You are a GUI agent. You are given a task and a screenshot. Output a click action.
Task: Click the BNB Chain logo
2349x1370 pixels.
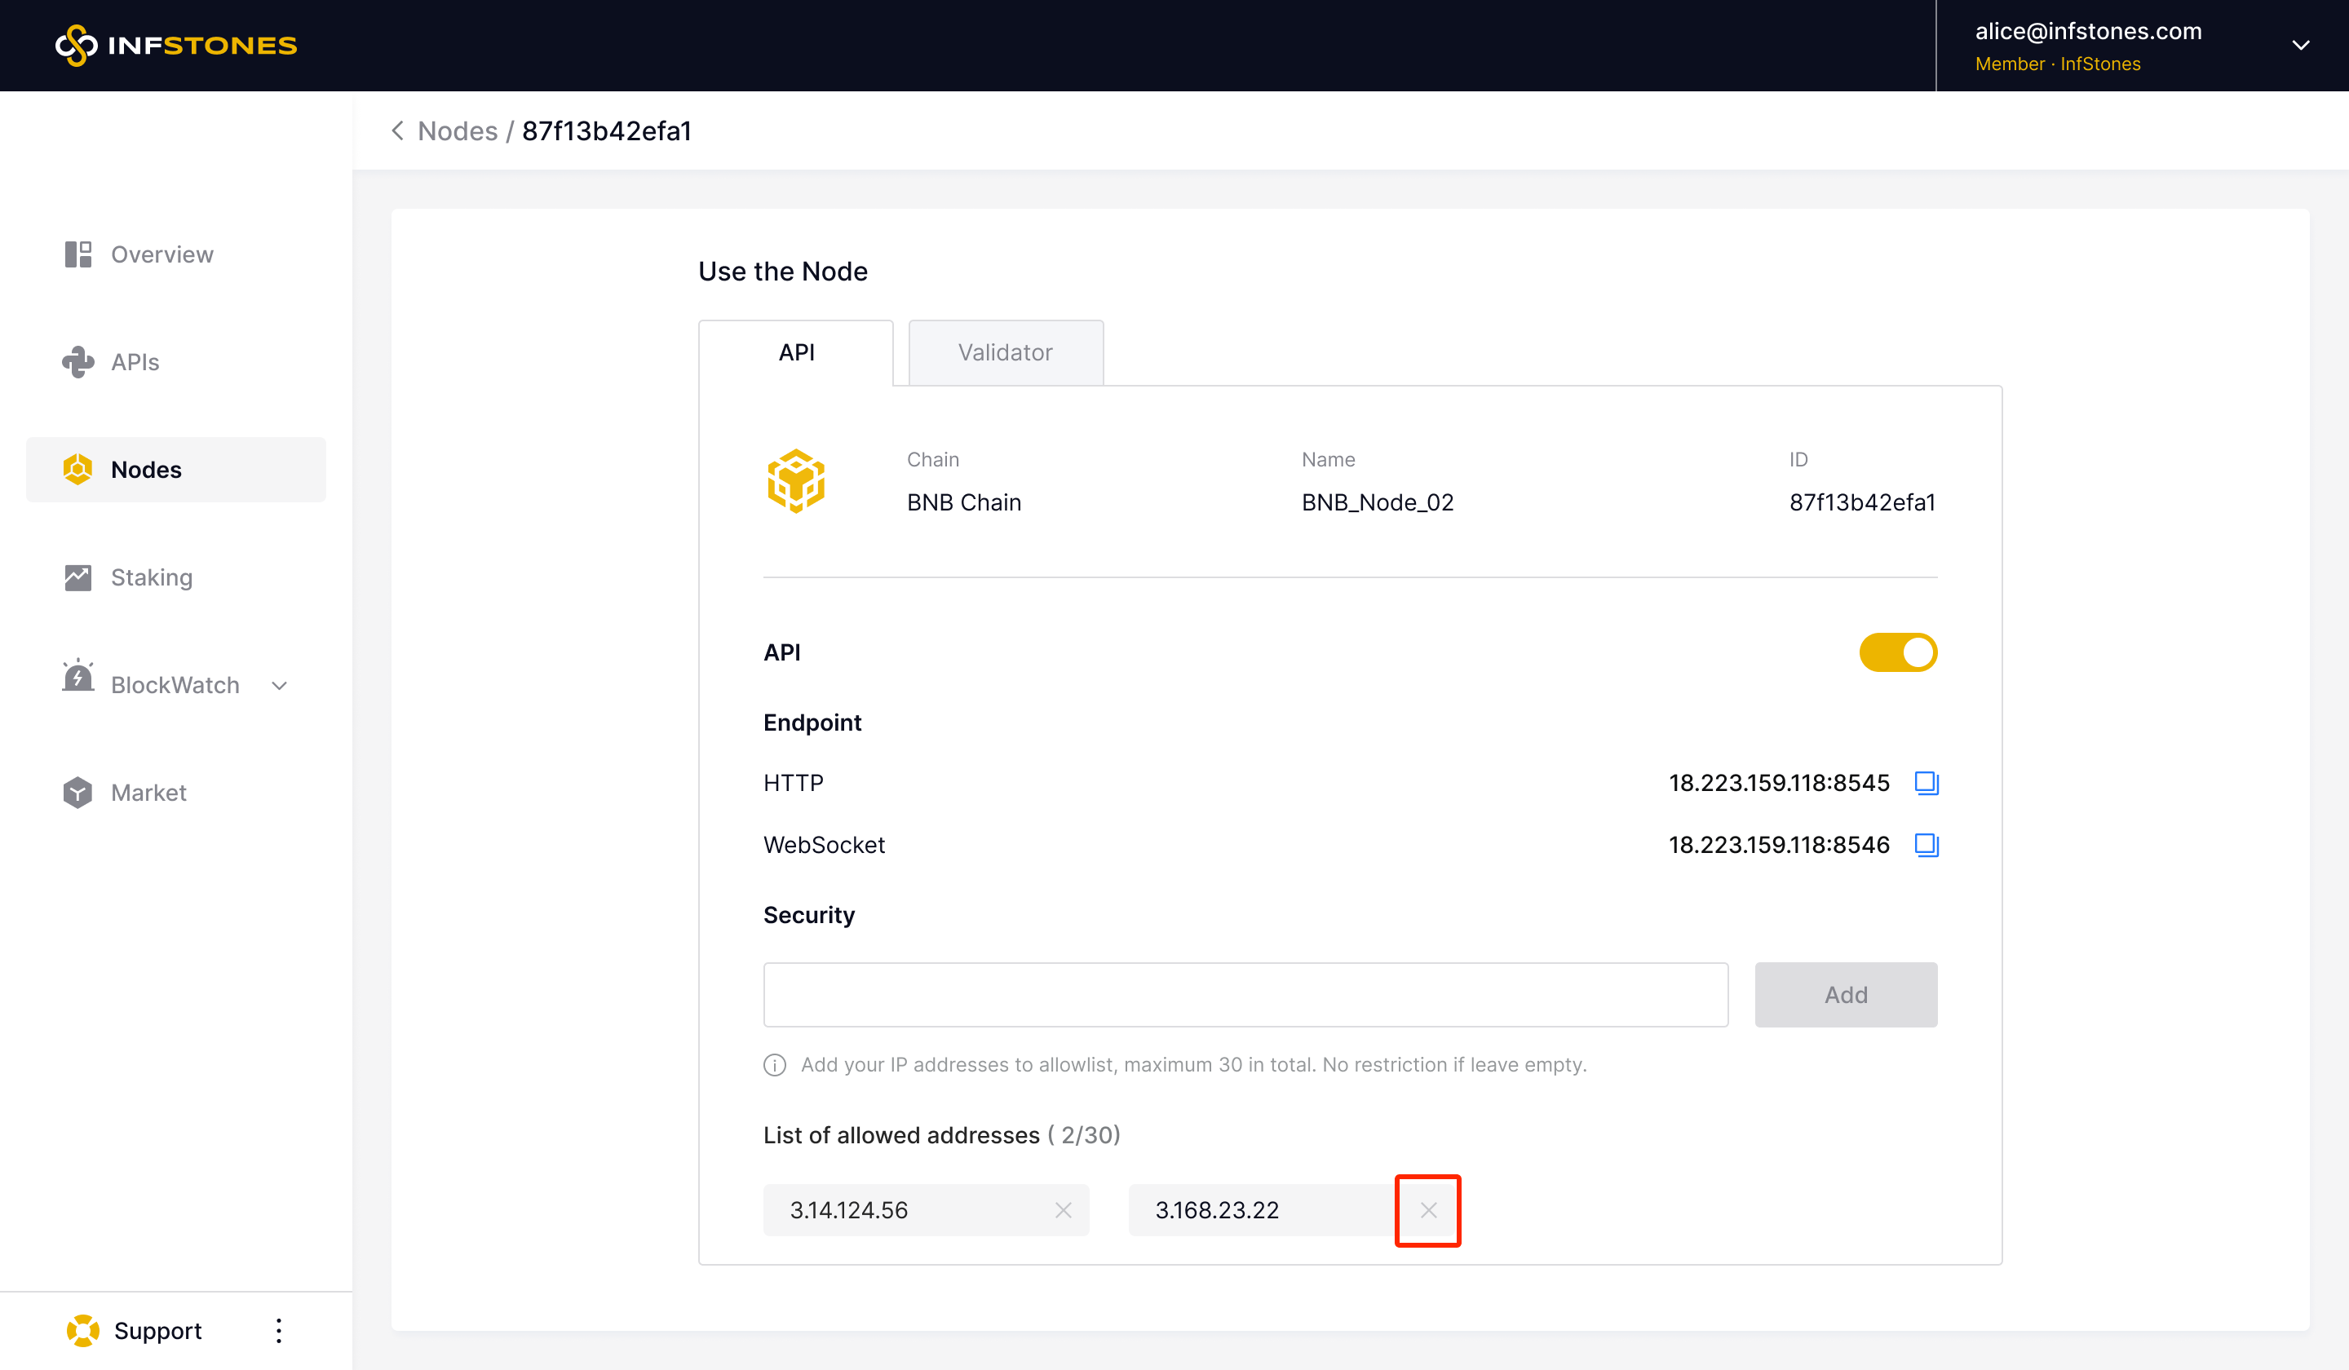[x=795, y=481]
